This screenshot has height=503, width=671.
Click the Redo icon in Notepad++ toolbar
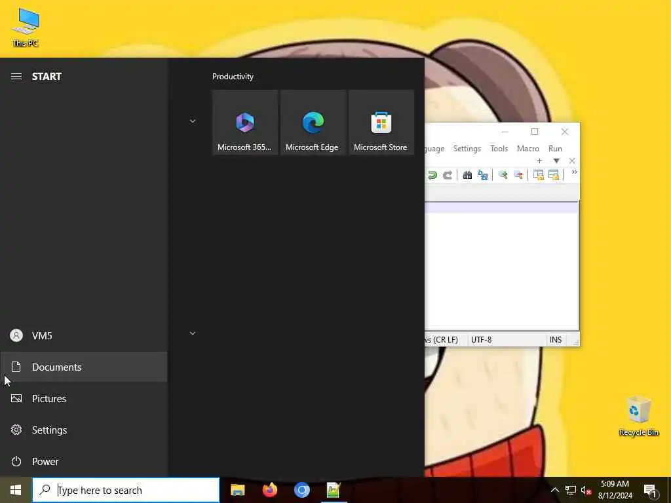click(x=447, y=175)
